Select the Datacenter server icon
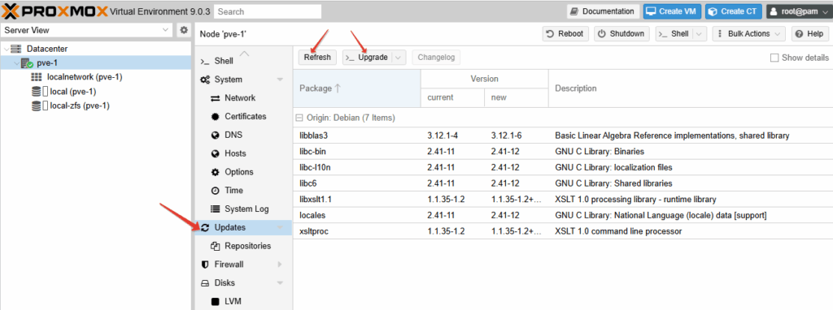This screenshot has height=310, width=833. coord(16,49)
